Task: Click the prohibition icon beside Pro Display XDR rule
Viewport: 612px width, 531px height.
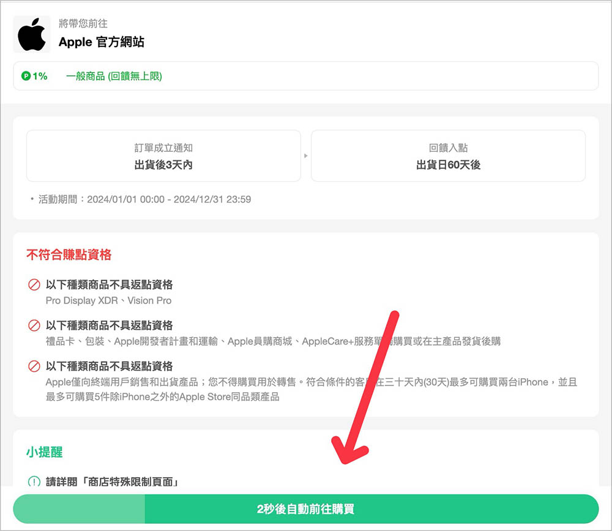Action: tap(34, 285)
